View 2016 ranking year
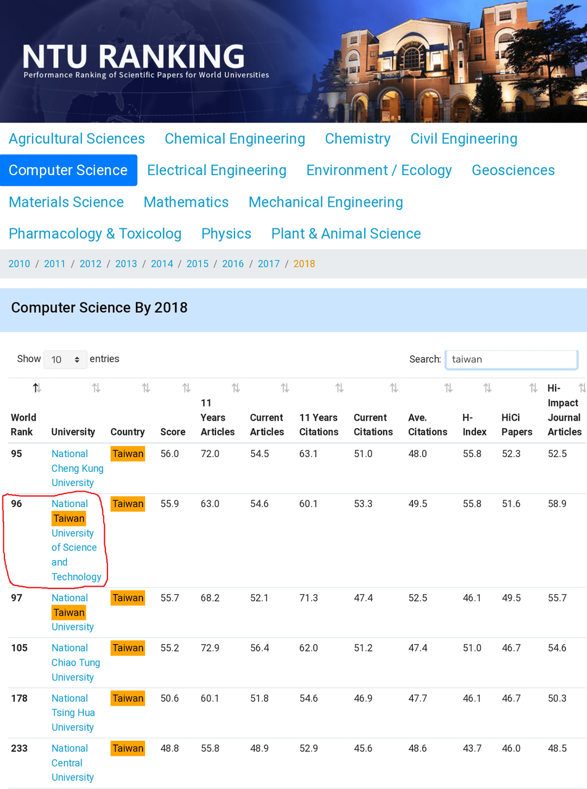587x789 pixels. [233, 264]
